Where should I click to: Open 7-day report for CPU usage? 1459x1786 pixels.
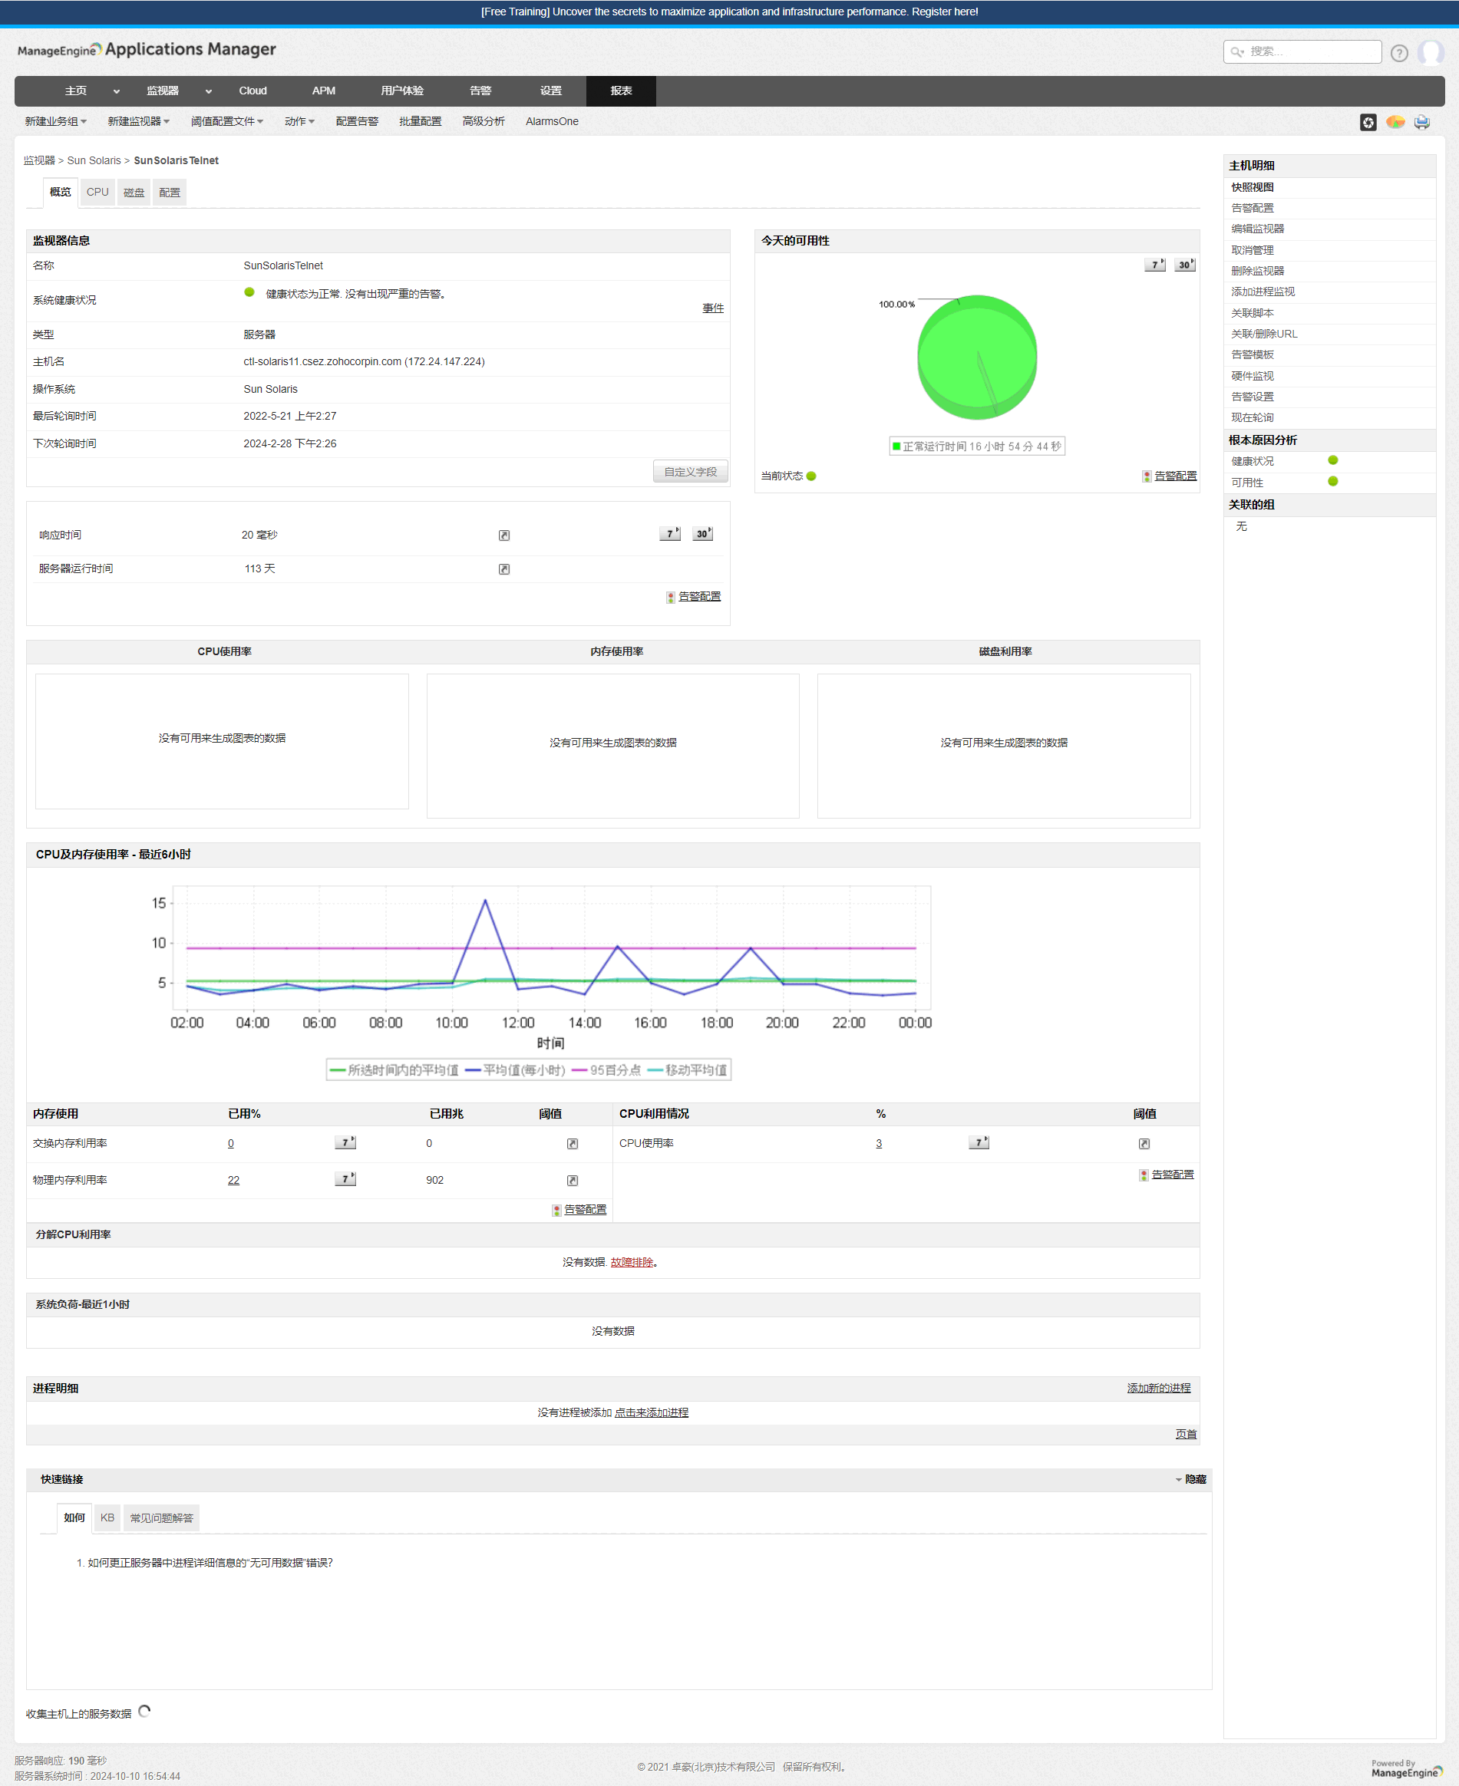(x=979, y=1142)
